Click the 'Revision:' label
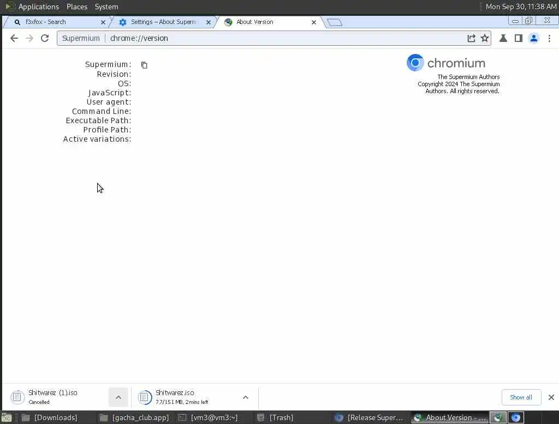This screenshot has width=559, height=424. pyautogui.click(x=114, y=75)
